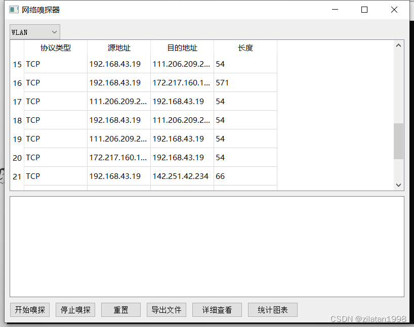Click the 长度 column header
This screenshot has height=327, width=414.
click(245, 48)
